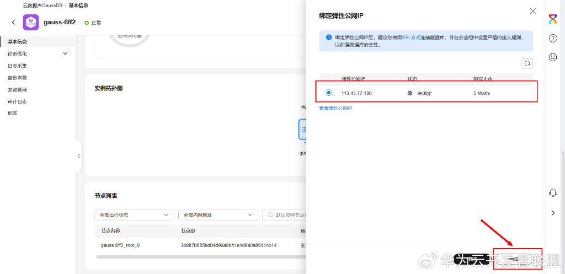Open 审计日志 in left menu

tap(17, 101)
